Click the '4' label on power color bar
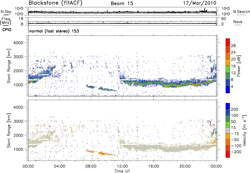 click(232, 86)
